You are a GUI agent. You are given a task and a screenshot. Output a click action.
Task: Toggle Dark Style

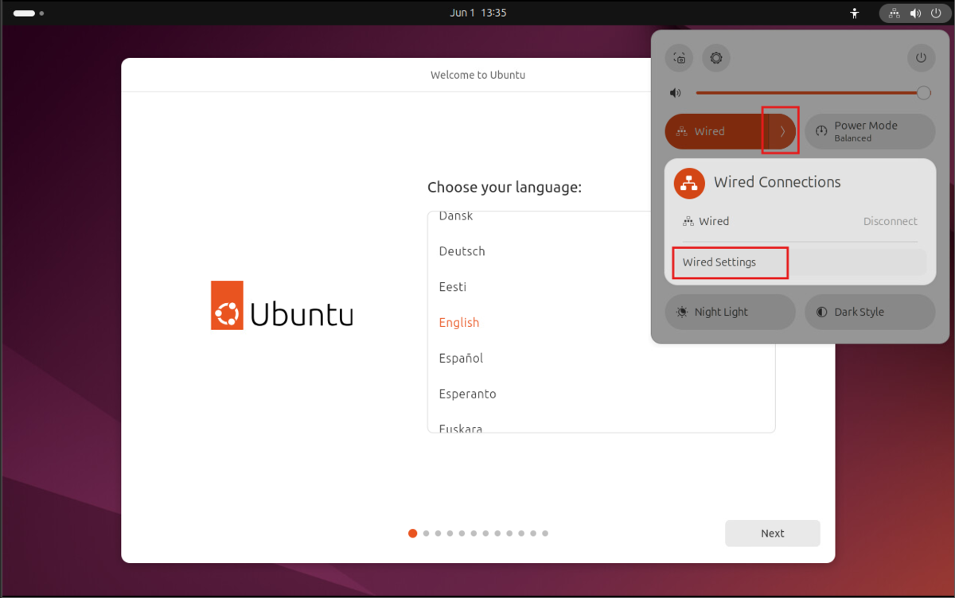pos(870,312)
